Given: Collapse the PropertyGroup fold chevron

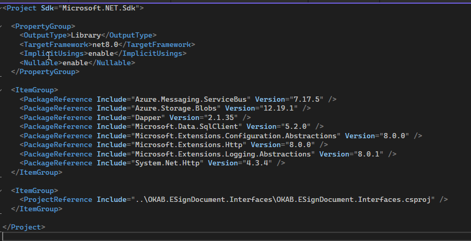Looking at the screenshot, I should pyautogui.click(x=1, y=27).
